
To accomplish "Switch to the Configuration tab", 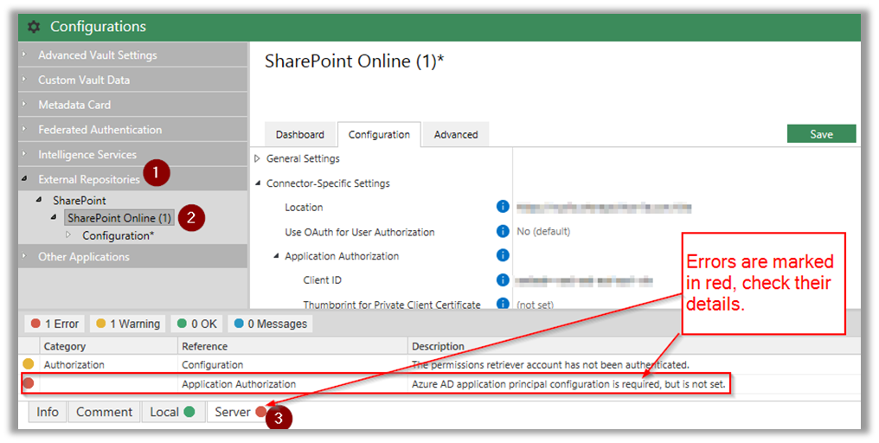I will pyautogui.click(x=379, y=135).
